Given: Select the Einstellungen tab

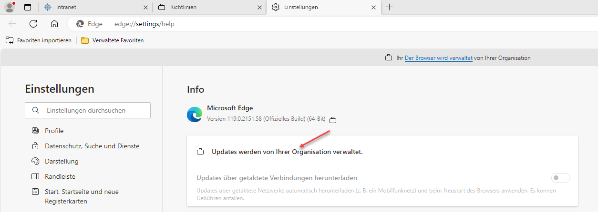Looking at the screenshot, I should point(324,7).
